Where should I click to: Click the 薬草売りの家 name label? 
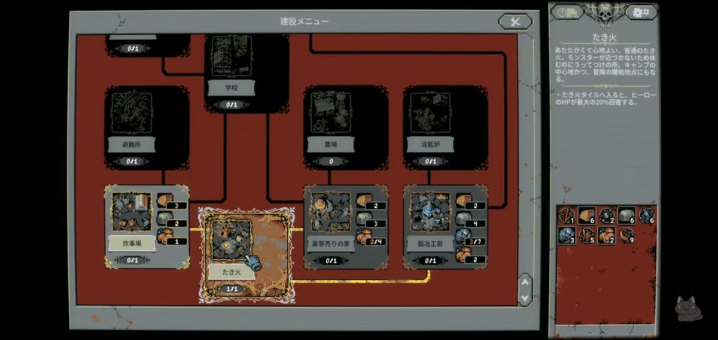[331, 244]
